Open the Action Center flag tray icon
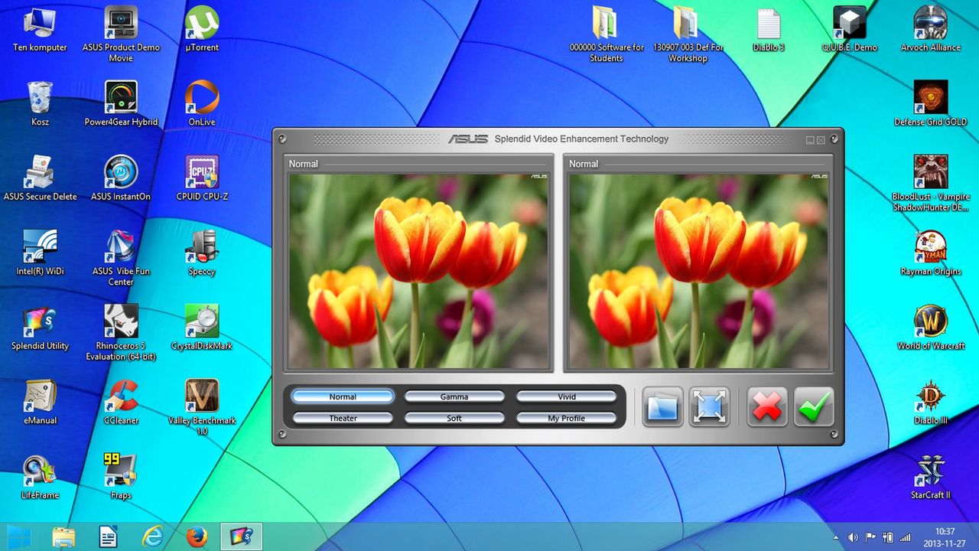The height and width of the screenshot is (551, 979). (x=871, y=537)
